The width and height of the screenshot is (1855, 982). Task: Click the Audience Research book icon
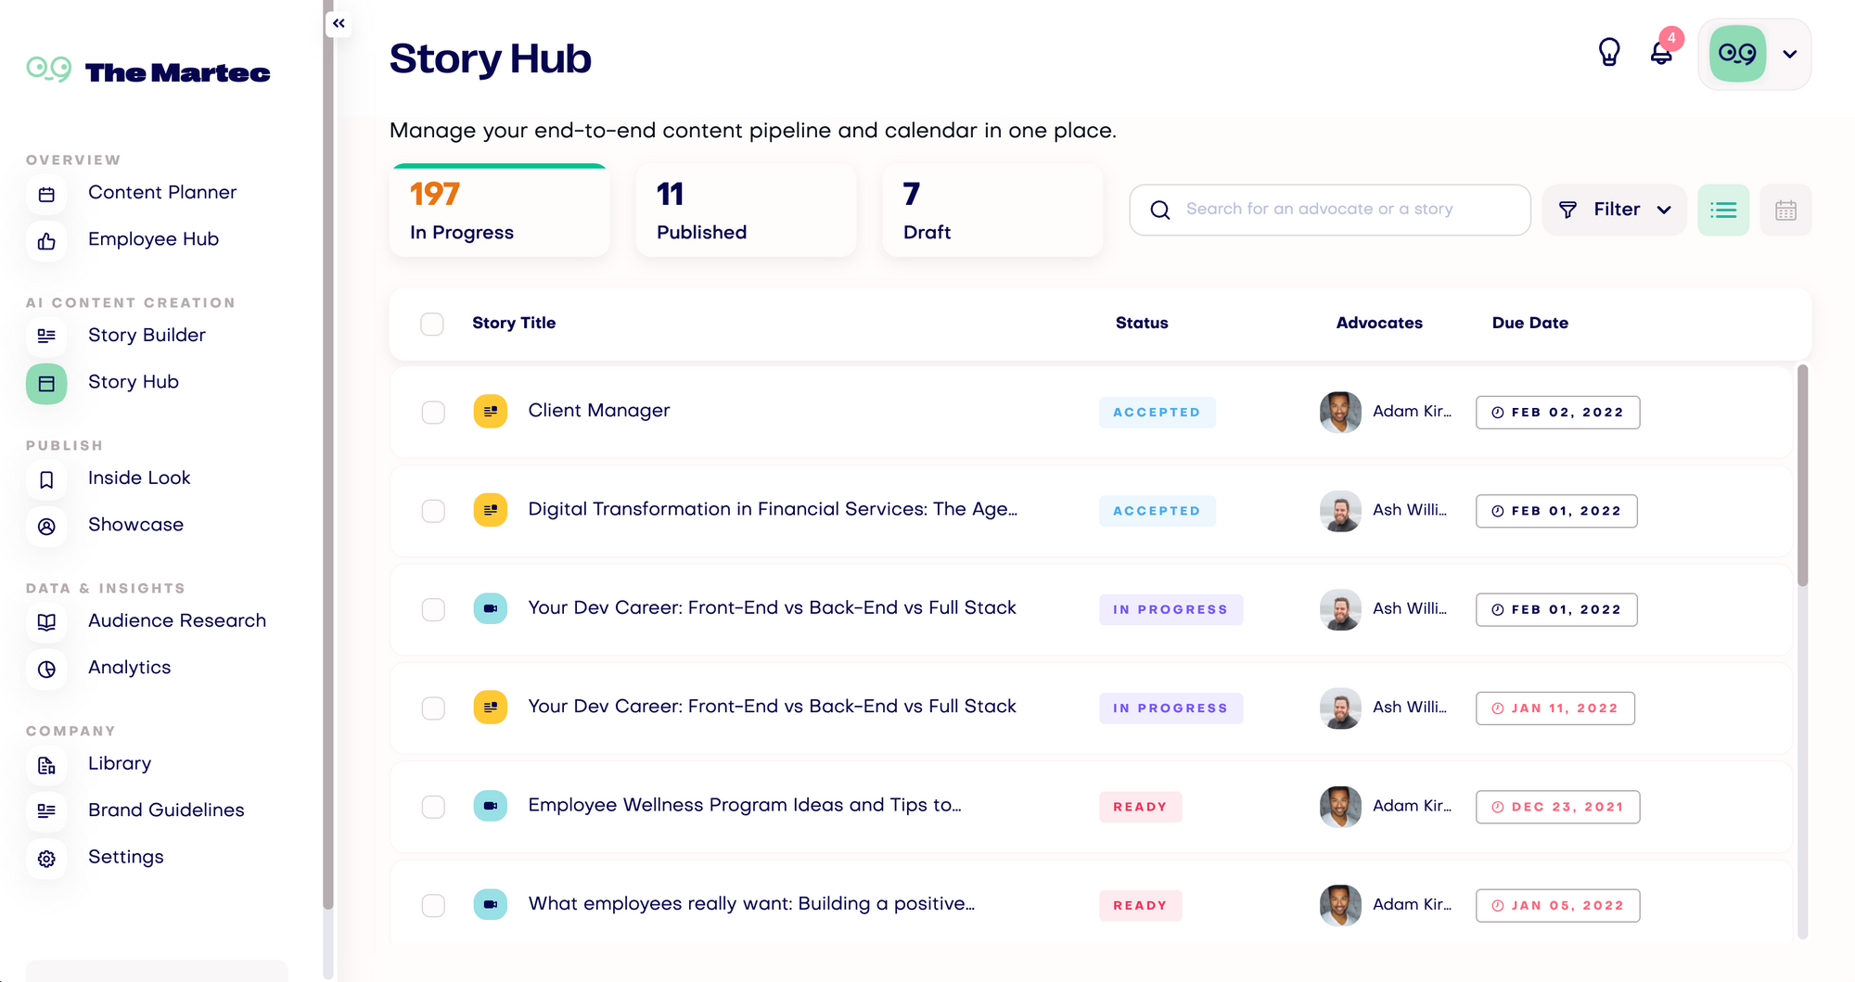[x=46, y=622]
